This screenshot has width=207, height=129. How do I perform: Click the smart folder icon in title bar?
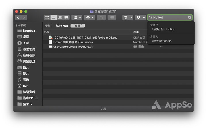(x=92, y=12)
